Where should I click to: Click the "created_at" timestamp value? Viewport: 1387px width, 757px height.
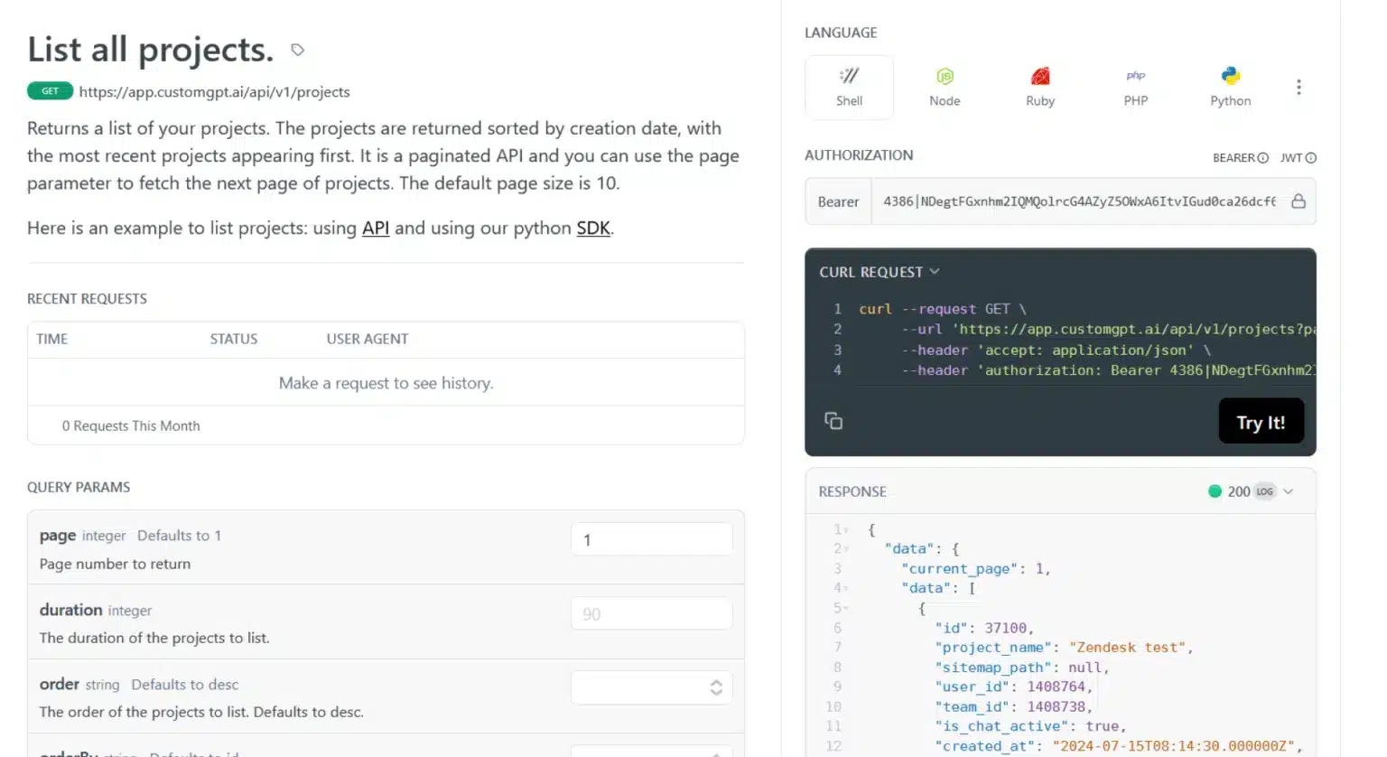(1172, 745)
